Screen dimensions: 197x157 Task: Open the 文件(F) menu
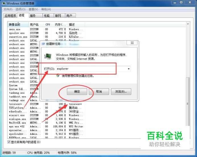[x=8, y=9]
